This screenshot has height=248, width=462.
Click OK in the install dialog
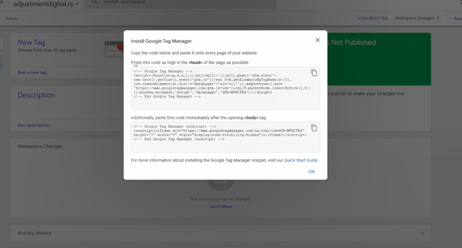click(311, 172)
